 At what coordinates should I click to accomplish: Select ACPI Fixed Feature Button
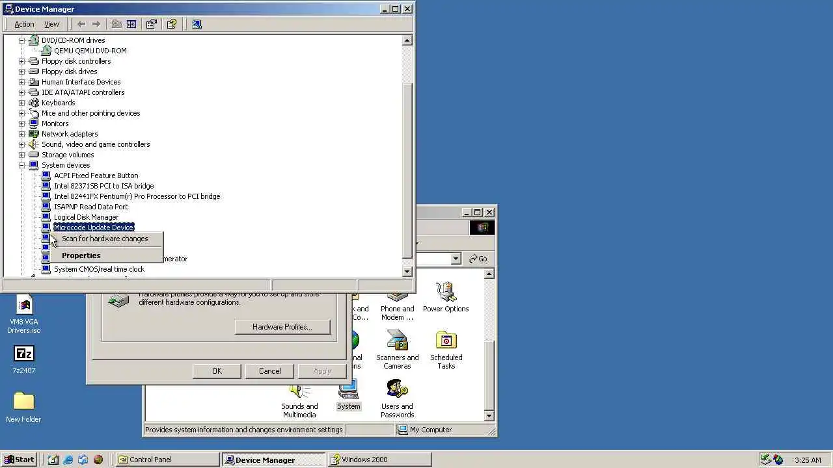96,175
